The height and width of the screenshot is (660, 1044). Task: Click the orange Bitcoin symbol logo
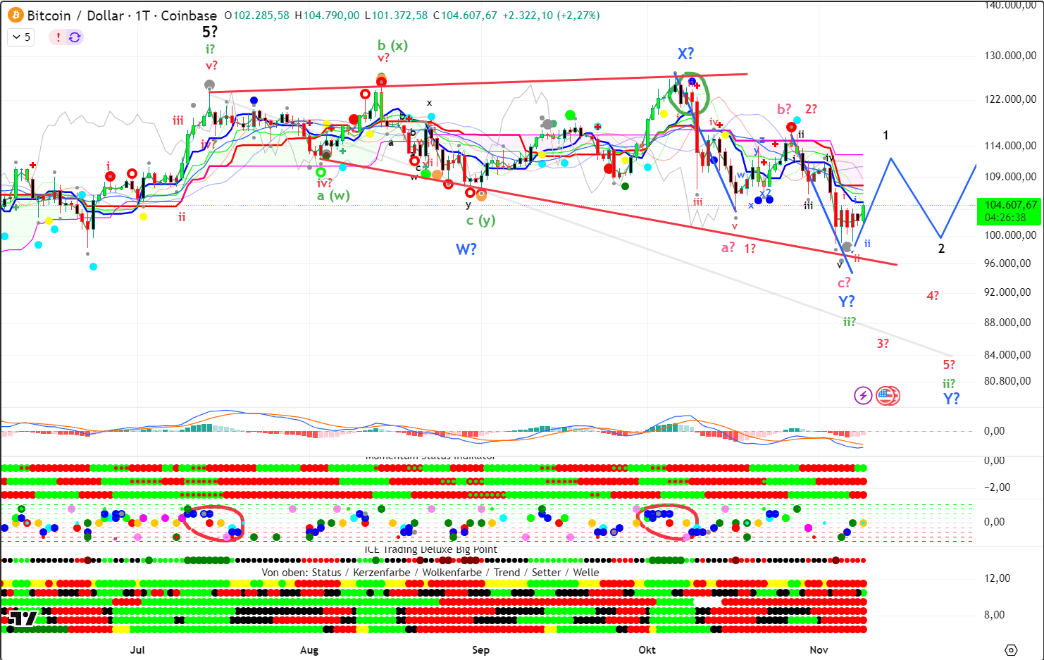pos(15,15)
